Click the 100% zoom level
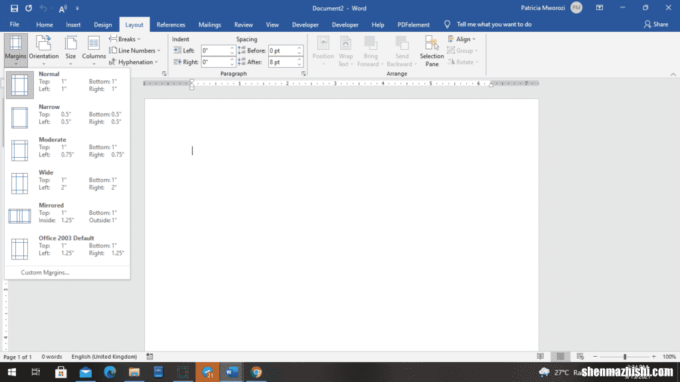The image size is (680, 382). pyautogui.click(x=669, y=356)
